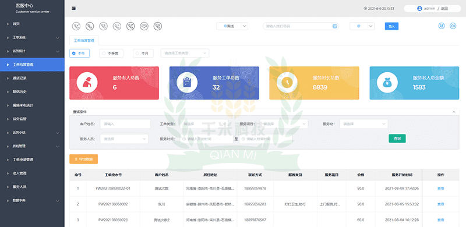Click phone number 18855056203 in the table
The width and height of the screenshot is (466, 227).
click(255, 204)
